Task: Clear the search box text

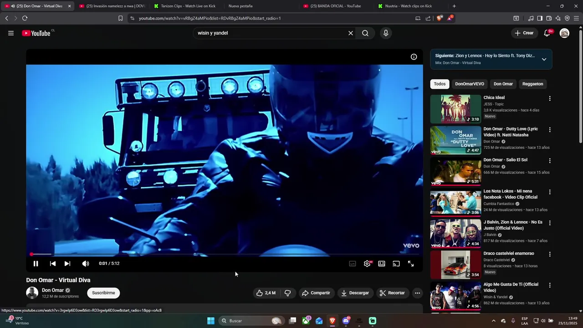Action: 351,33
